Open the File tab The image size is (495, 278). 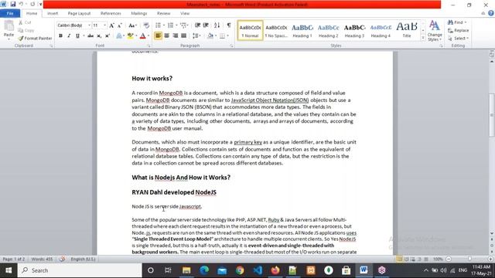[10, 13]
